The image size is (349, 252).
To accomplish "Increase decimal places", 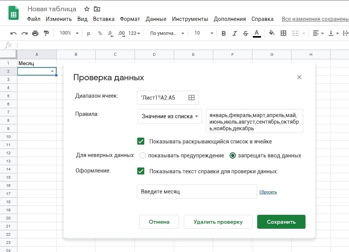I will click(x=121, y=34).
